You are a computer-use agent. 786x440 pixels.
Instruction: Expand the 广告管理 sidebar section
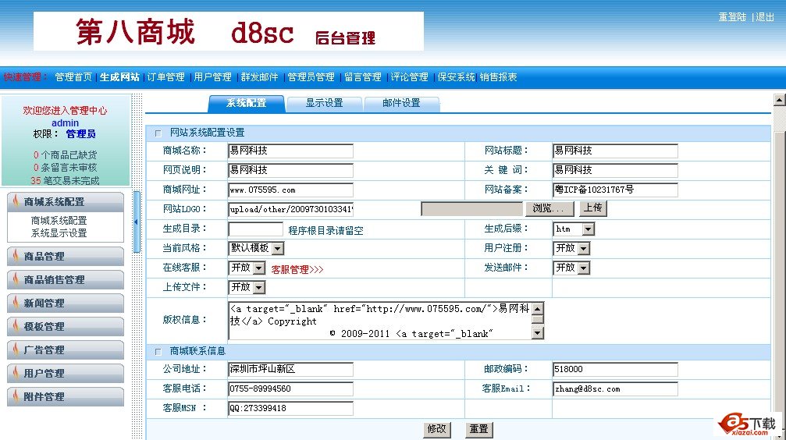click(x=66, y=350)
